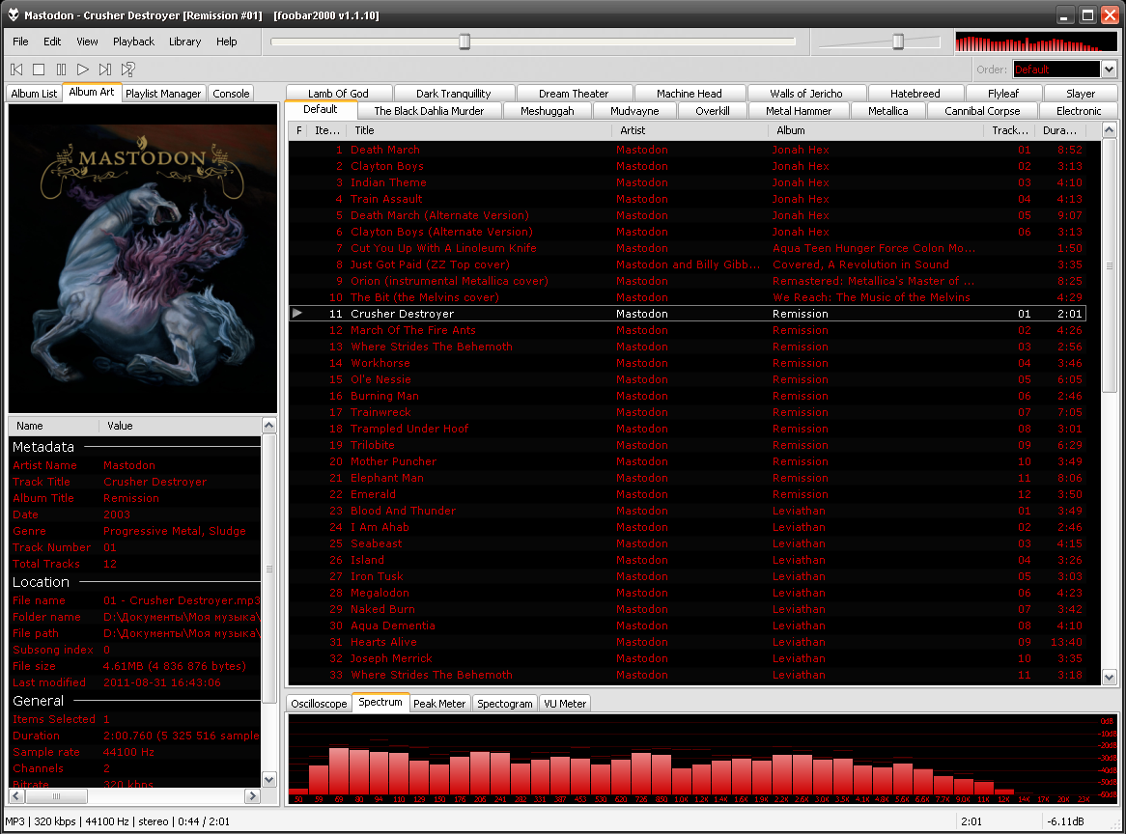Select the Cannibal Corpse playlist tab
This screenshot has width=1126, height=834.
click(982, 111)
